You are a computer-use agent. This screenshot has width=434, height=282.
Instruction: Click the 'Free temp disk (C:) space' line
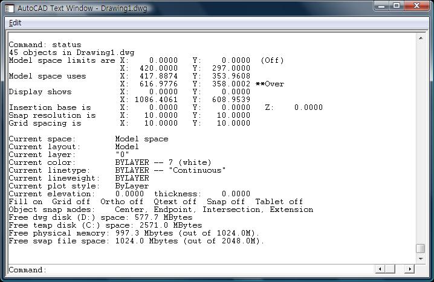[105, 225]
